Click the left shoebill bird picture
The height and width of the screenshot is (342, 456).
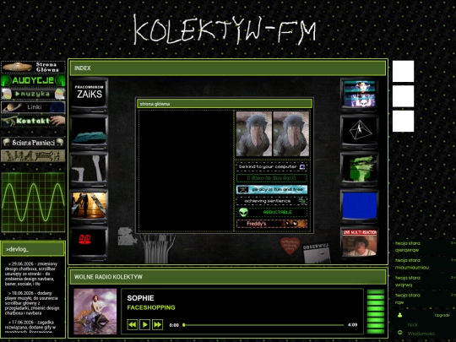(x=254, y=134)
